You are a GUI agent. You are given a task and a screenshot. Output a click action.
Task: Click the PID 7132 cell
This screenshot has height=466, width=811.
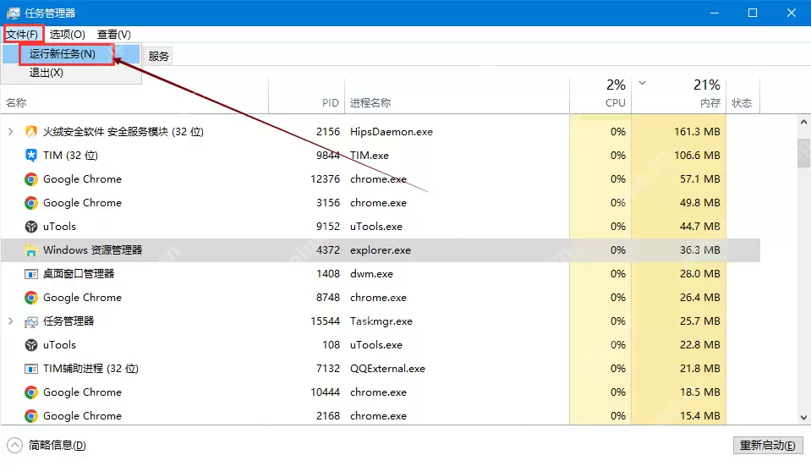pyautogui.click(x=328, y=369)
